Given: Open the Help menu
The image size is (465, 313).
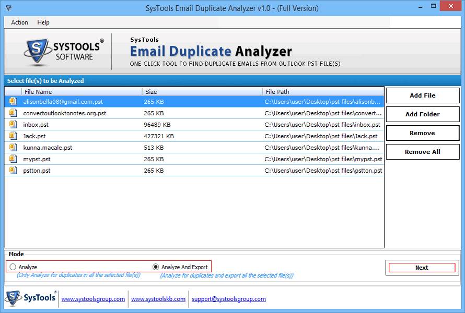Looking at the screenshot, I should click(x=43, y=22).
